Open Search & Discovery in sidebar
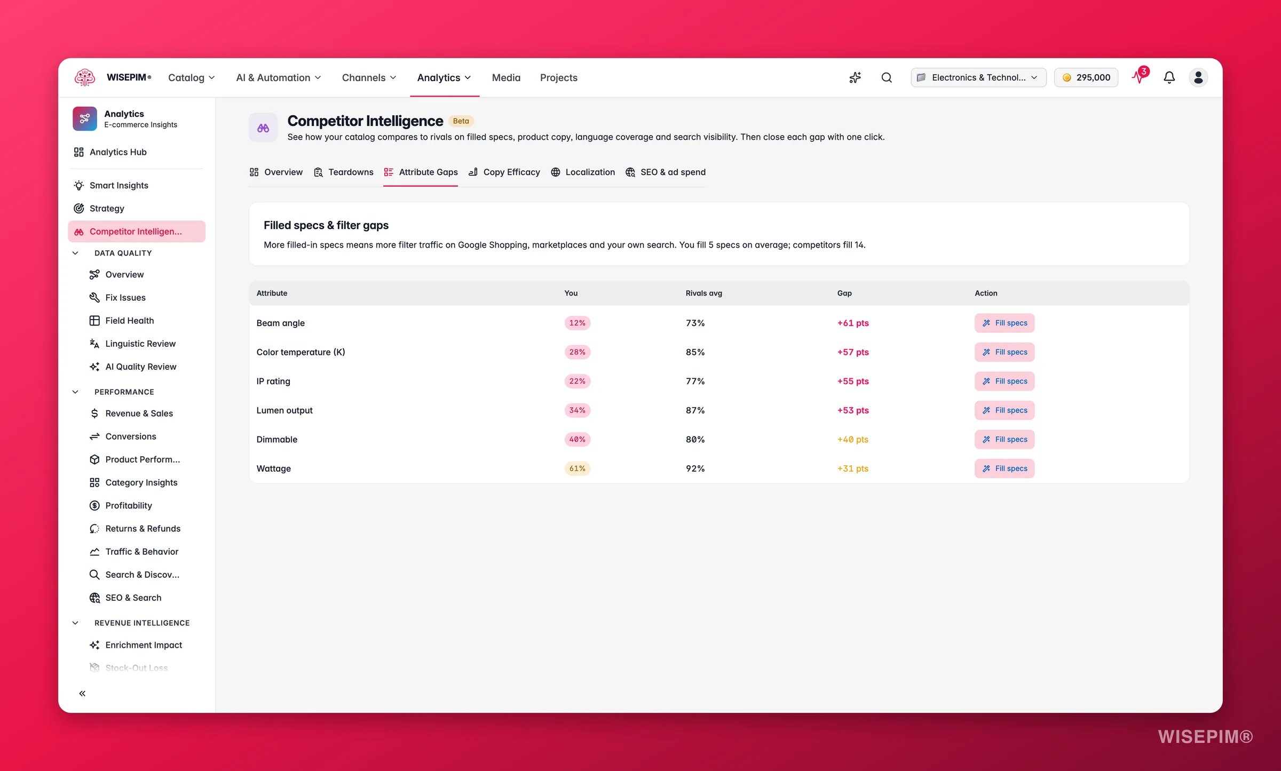1281x771 pixels. tap(135, 575)
